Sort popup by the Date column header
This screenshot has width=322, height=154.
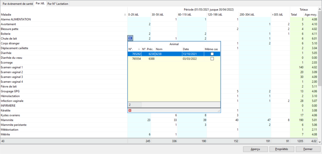pos(192,49)
